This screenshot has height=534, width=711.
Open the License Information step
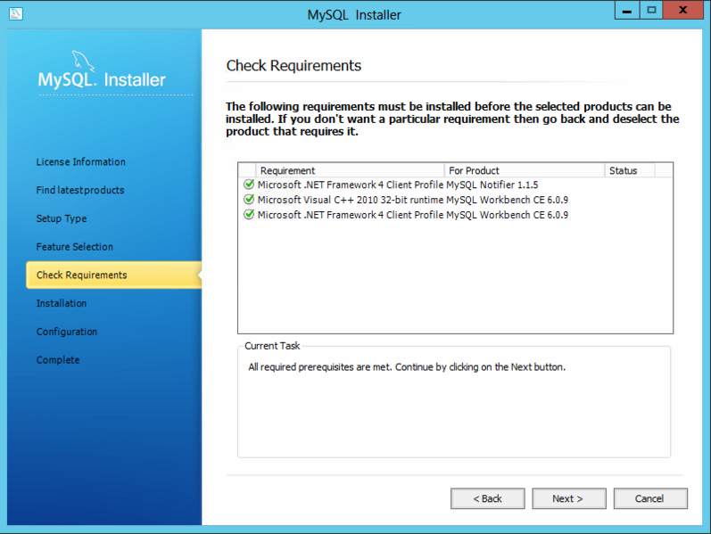[x=80, y=162]
